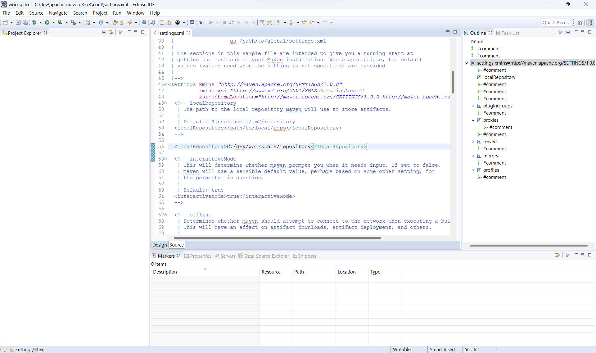Open the Properties tab
The image size is (596, 353).
pos(198,256)
